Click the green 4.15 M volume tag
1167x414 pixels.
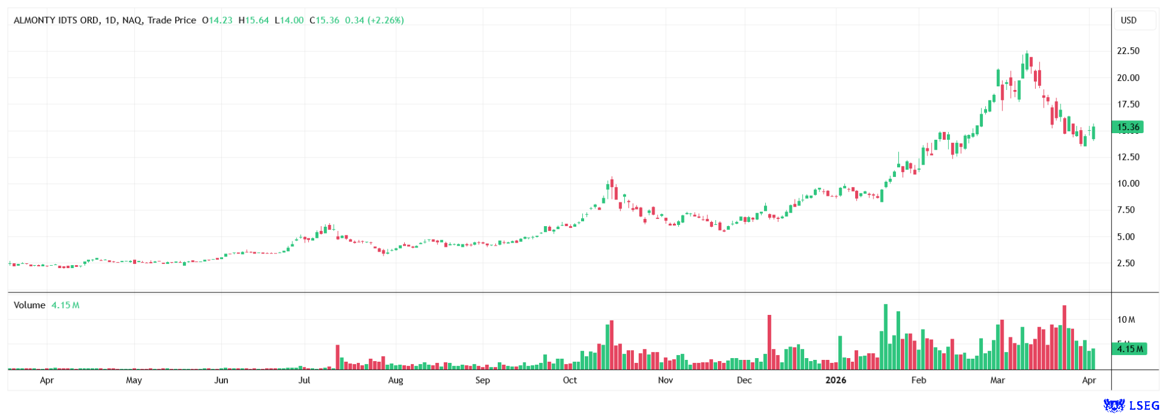(1129, 349)
